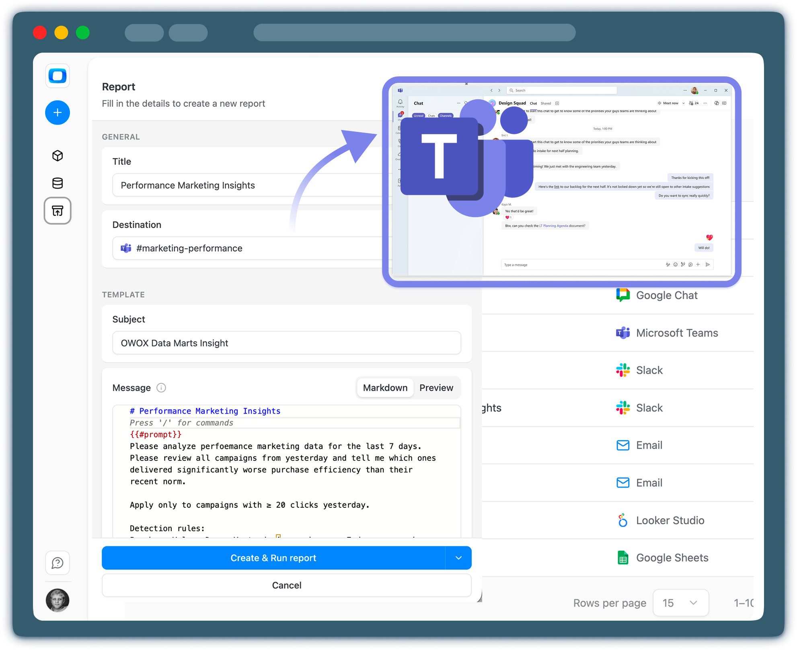The width and height of the screenshot is (797, 650).
Task: Switch the Message editor to Preview mode
Action: pyautogui.click(x=436, y=388)
